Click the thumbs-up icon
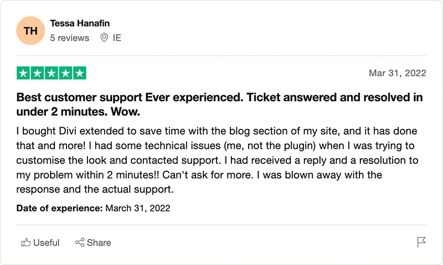The height and width of the screenshot is (265, 443). (x=25, y=242)
